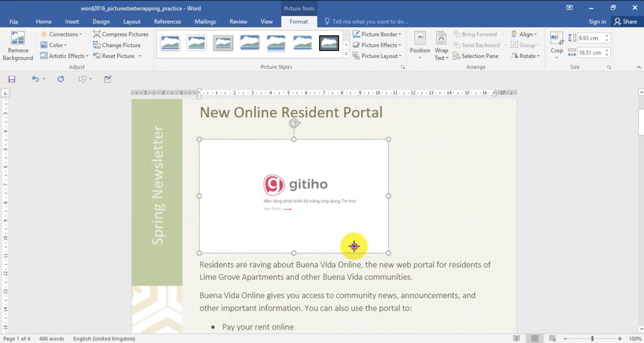
Task: Click the Page 1 of 4 indicator
Action: click(17, 339)
